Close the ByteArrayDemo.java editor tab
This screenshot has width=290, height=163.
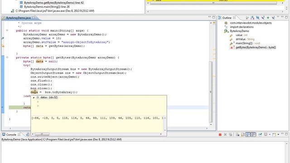click(34, 18)
